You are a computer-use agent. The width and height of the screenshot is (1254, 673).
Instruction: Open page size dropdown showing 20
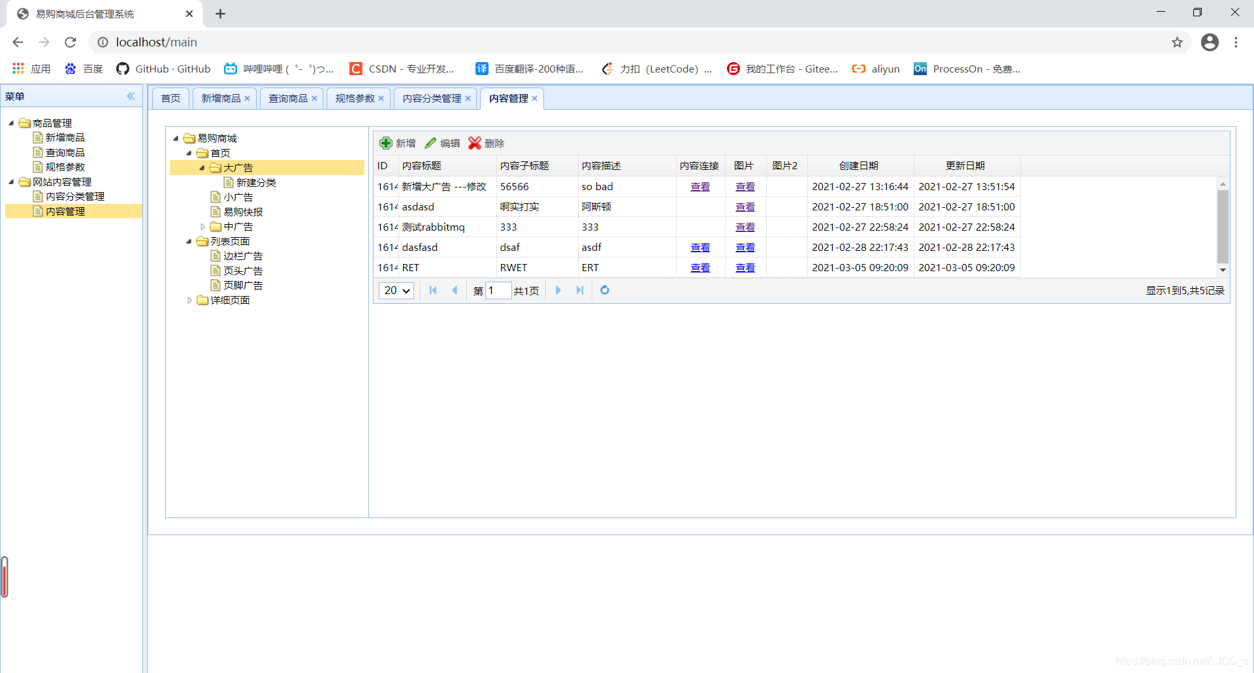click(396, 290)
